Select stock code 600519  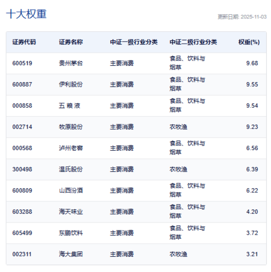coord(22,63)
